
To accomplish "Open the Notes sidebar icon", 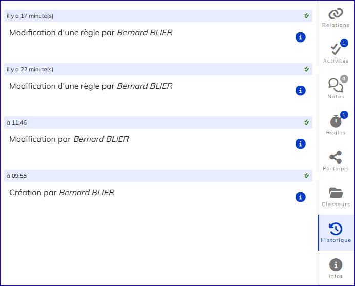I will (x=336, y=86).
